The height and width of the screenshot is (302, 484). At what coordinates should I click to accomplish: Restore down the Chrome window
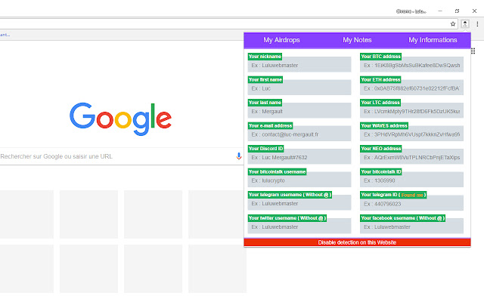click(x=457, y=11)
